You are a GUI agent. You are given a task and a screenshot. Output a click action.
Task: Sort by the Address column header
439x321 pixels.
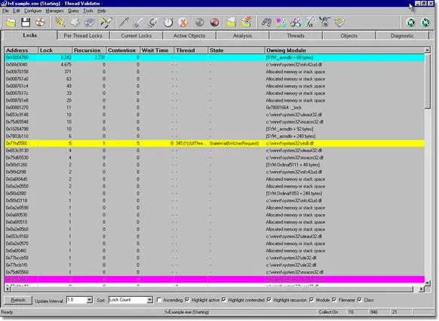click(x=21, y=50)
